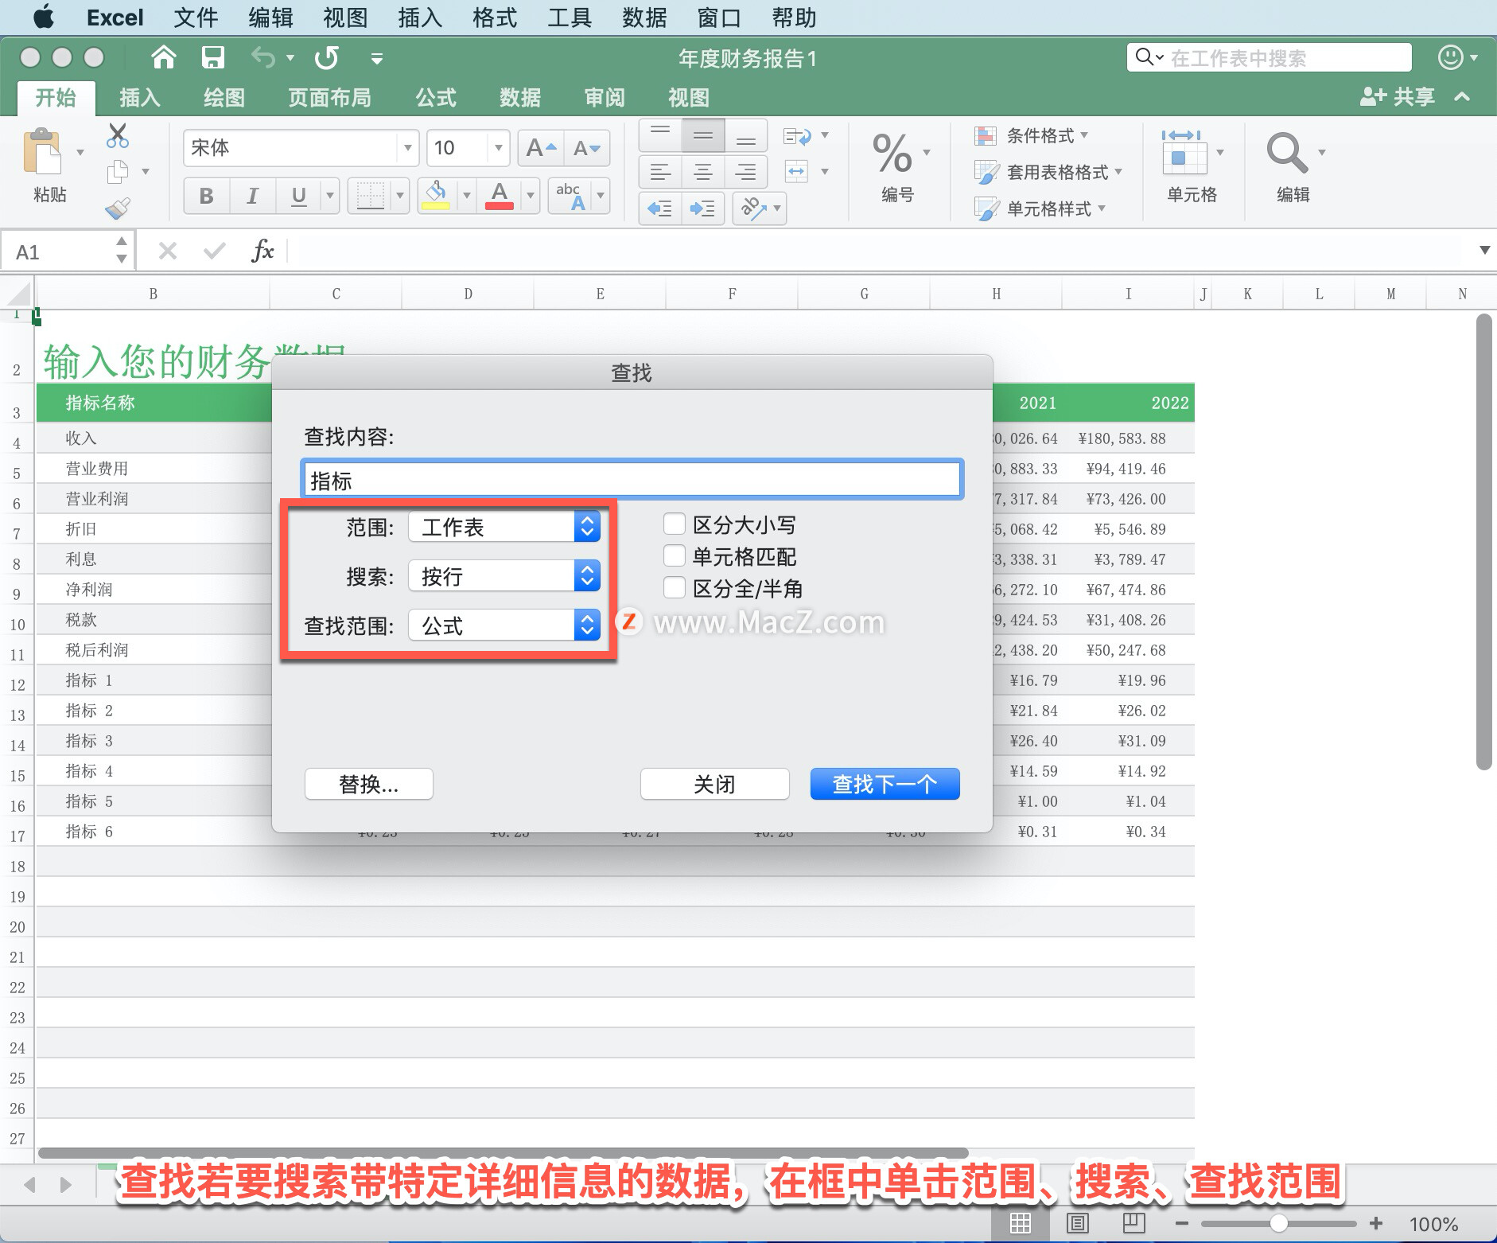This screenshot has width=1497, height=1243.
Task: Open the Excel application menu
Action: [115, 18]
